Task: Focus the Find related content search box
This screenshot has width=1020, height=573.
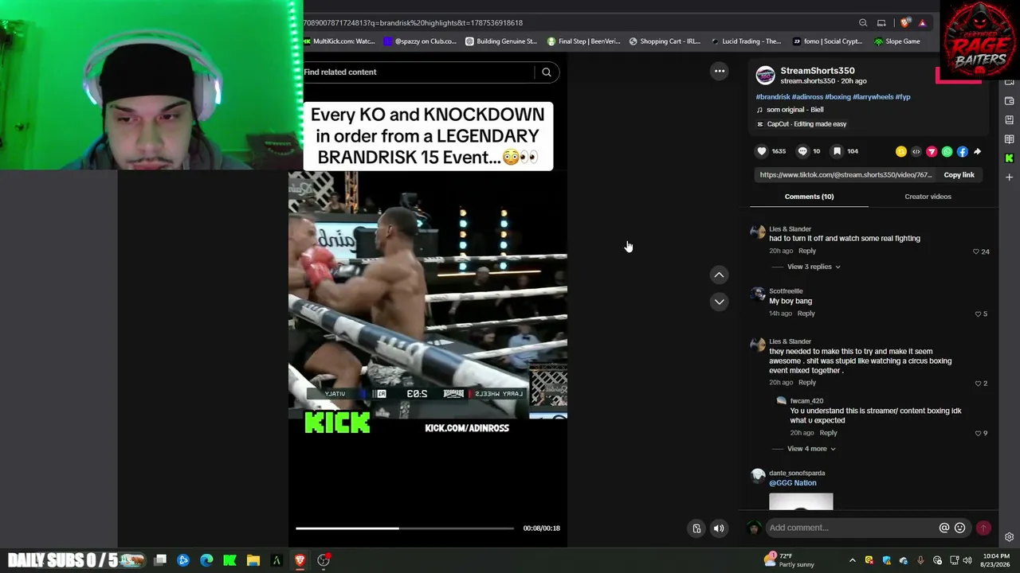Action: [x=417, y=72]
